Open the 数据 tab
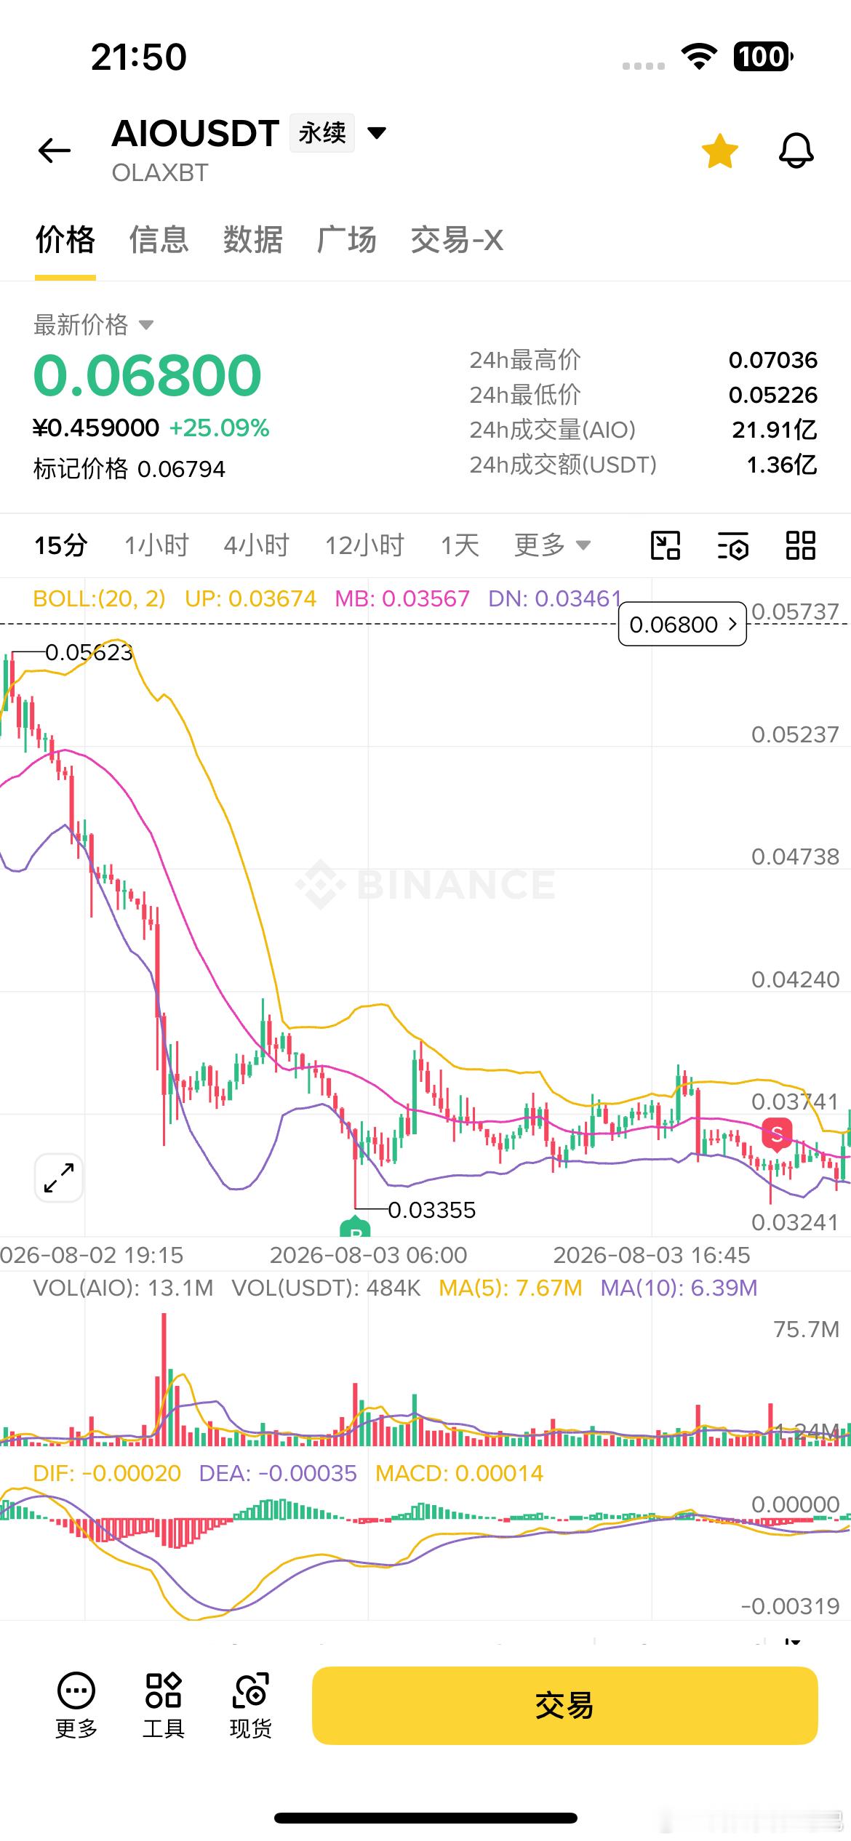851x1841 pixels. coord(253,239)
